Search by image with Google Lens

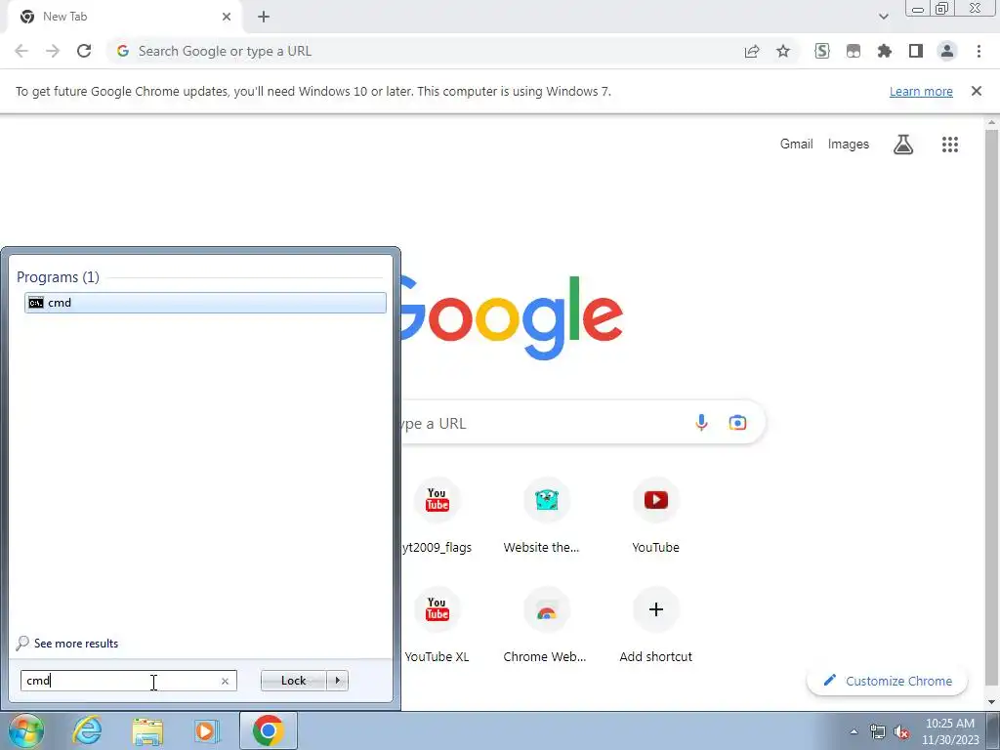[x=738, y=423]
